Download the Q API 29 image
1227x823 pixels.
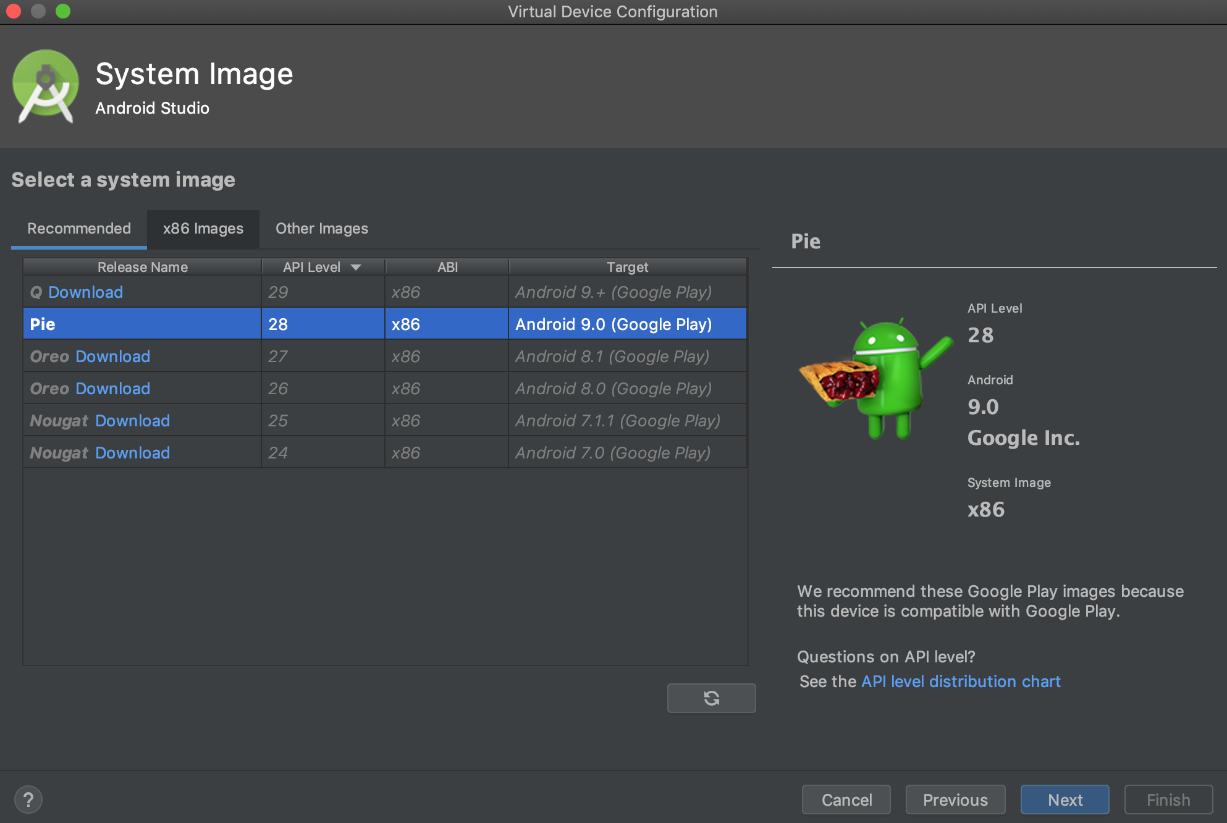pos(85,292)
